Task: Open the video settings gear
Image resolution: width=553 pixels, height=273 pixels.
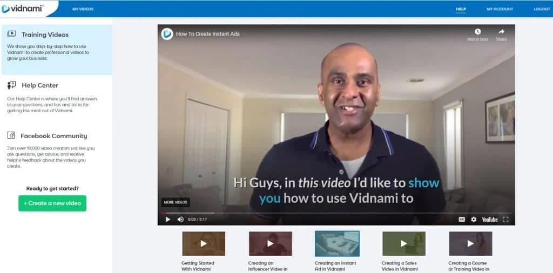Action: (x=474, y=220)
